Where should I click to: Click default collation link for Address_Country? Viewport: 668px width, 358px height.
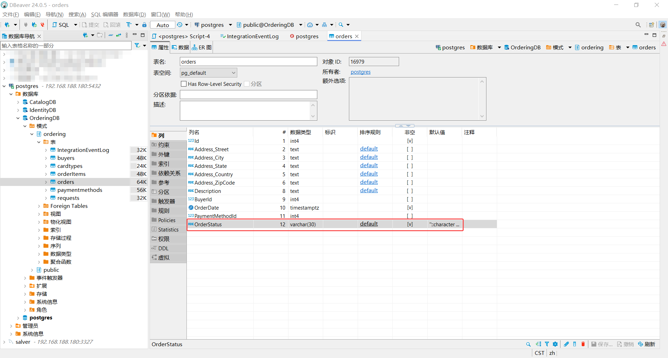coord(369,174)
